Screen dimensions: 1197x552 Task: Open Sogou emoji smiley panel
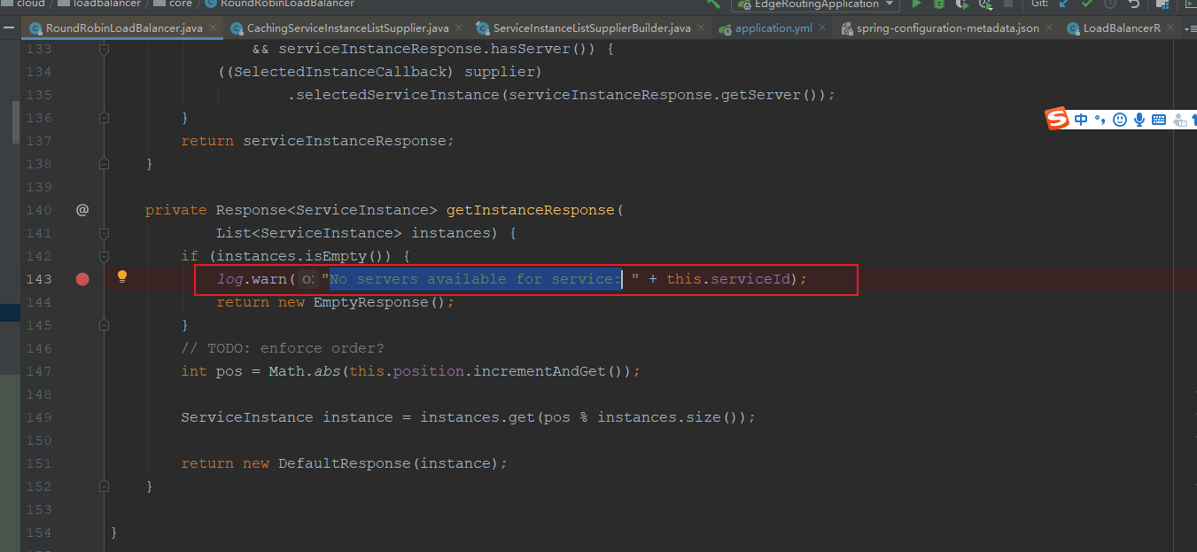[x=1120, y=120]
